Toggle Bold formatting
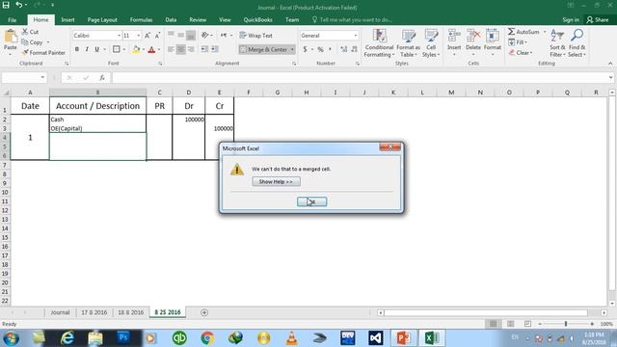 point(77,49)
